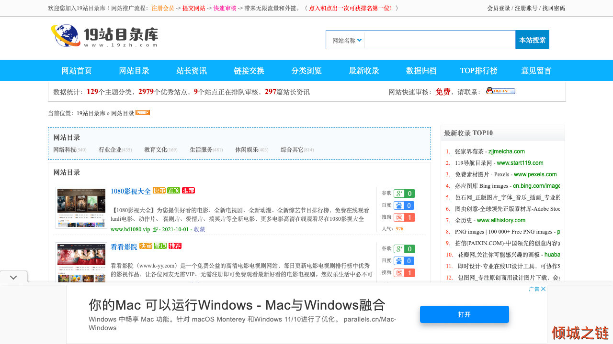Open the 1080影视大全 title link
613x344 pixels.
coord(131,191)
